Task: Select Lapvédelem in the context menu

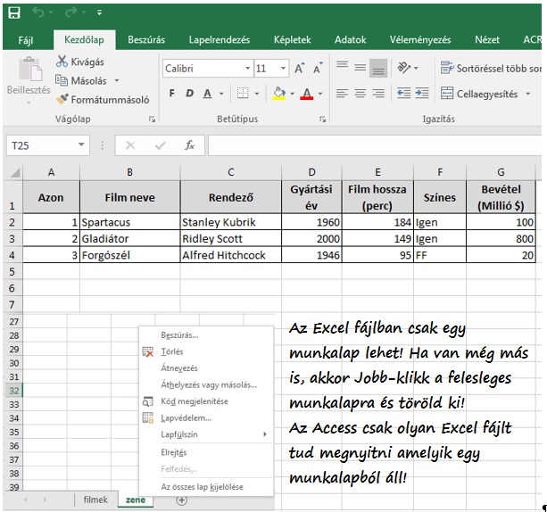Action: tap(186, 417)
